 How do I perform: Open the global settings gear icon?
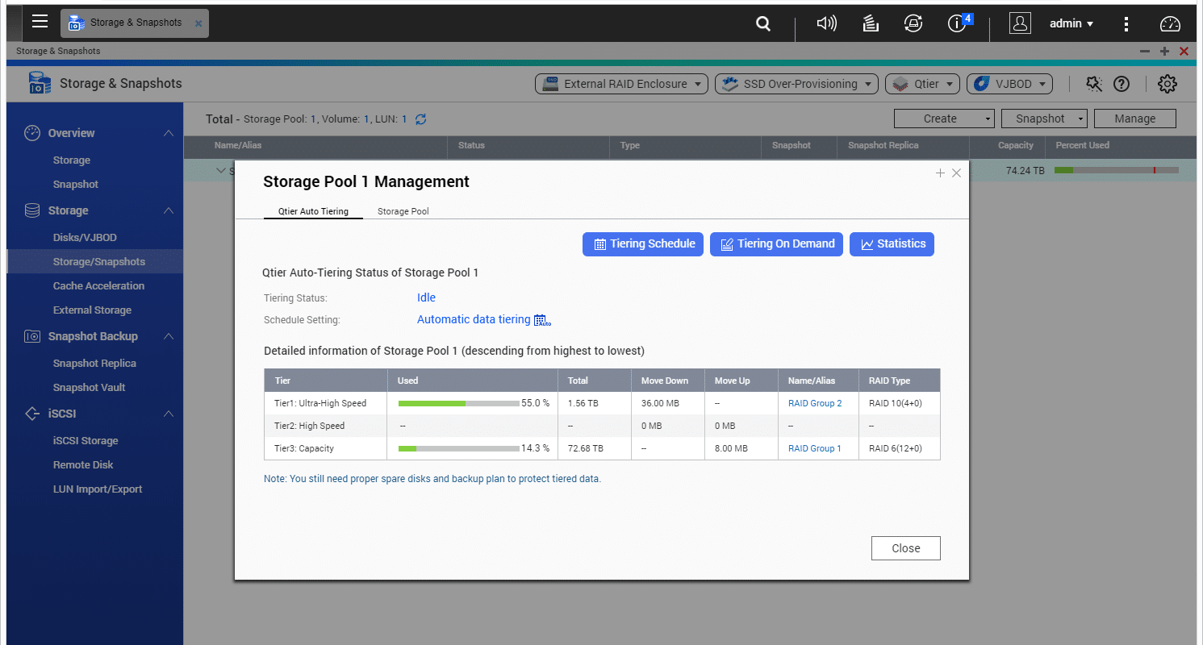tap(1167, 83)
